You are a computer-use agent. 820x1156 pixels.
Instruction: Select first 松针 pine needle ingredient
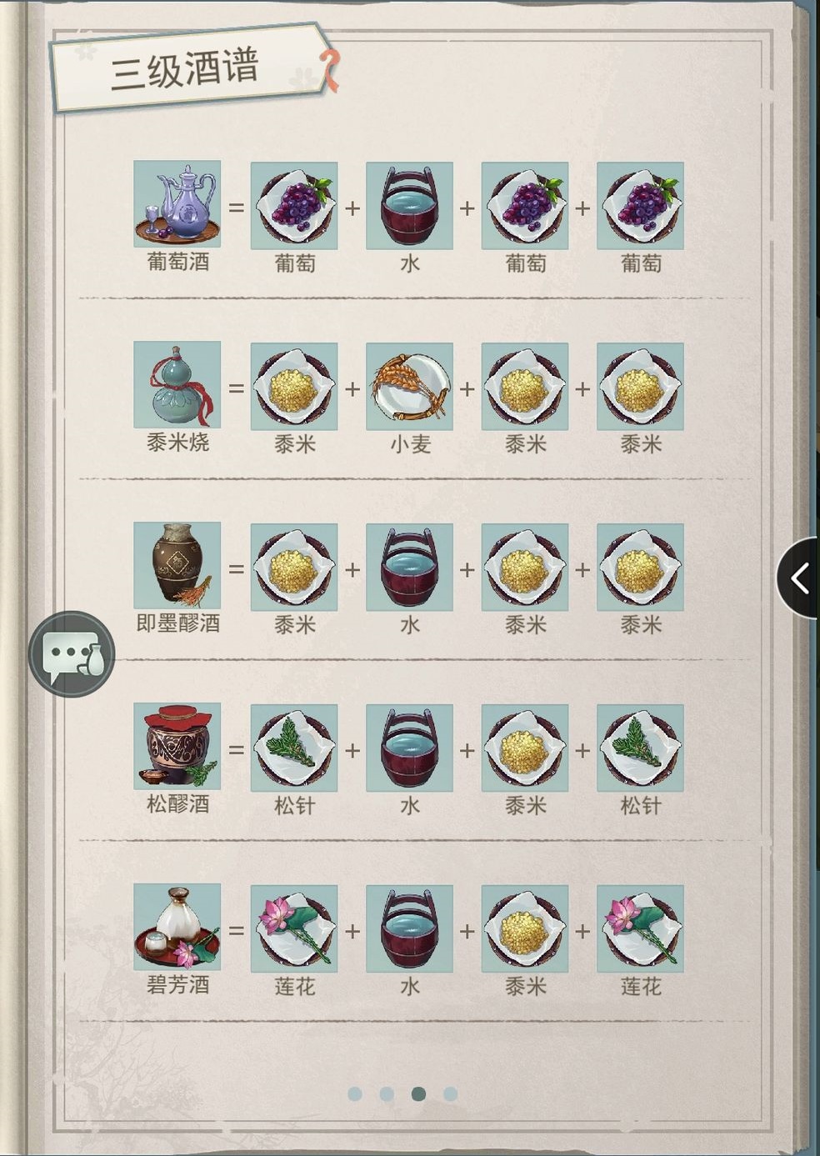[294, 748]
